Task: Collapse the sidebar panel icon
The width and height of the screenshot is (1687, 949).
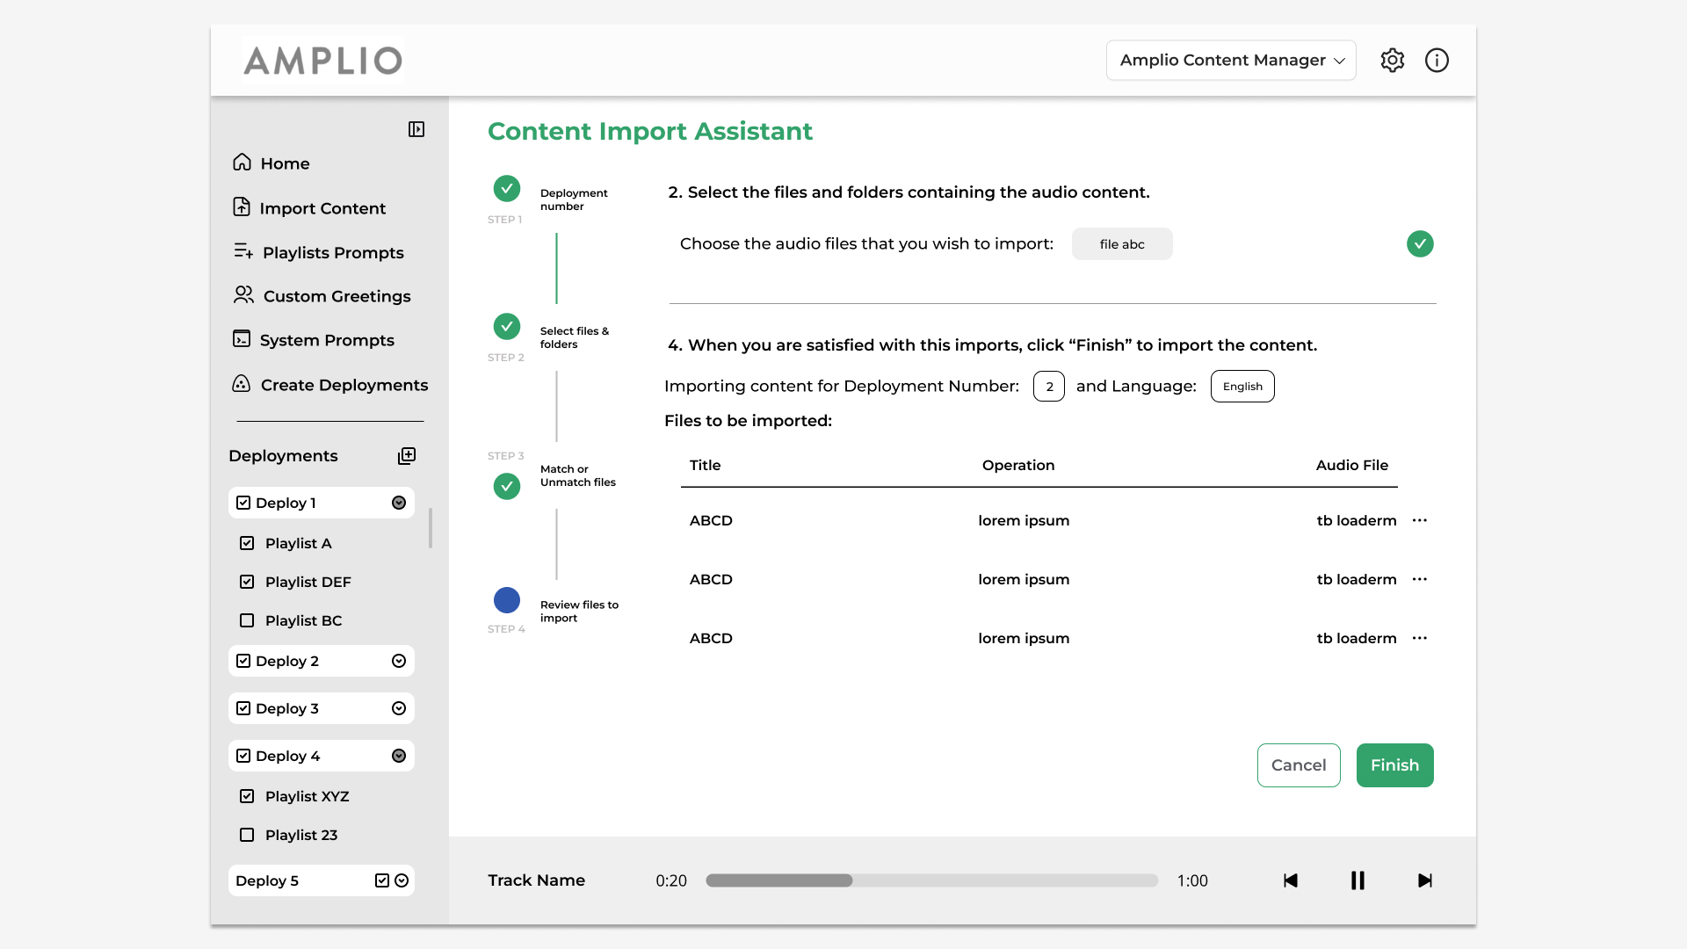Action: 416,129
